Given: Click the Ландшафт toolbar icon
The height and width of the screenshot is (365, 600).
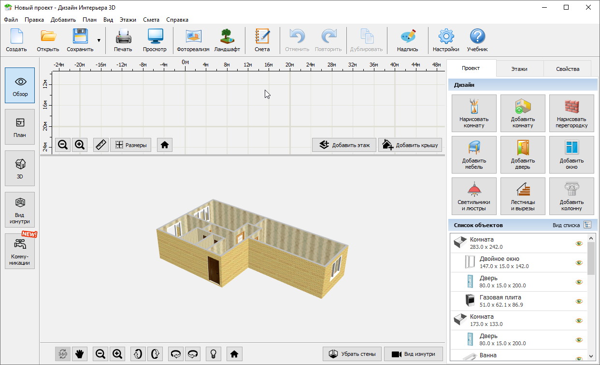Looking at the screenshot, I should [x=227, y=40].
